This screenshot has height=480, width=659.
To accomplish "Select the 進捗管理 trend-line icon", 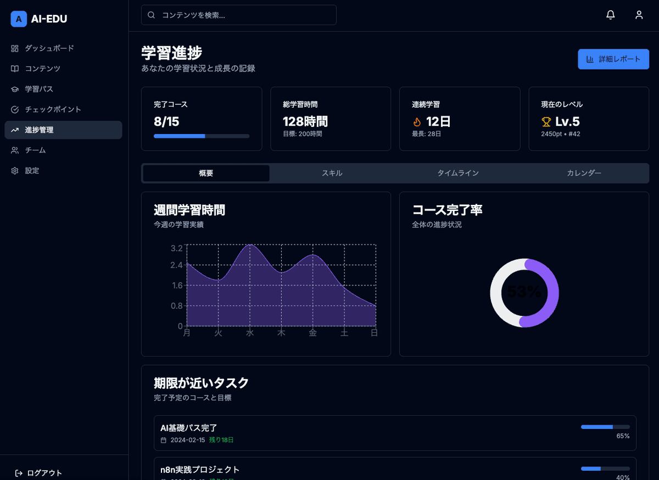I will tap(15, 130).
